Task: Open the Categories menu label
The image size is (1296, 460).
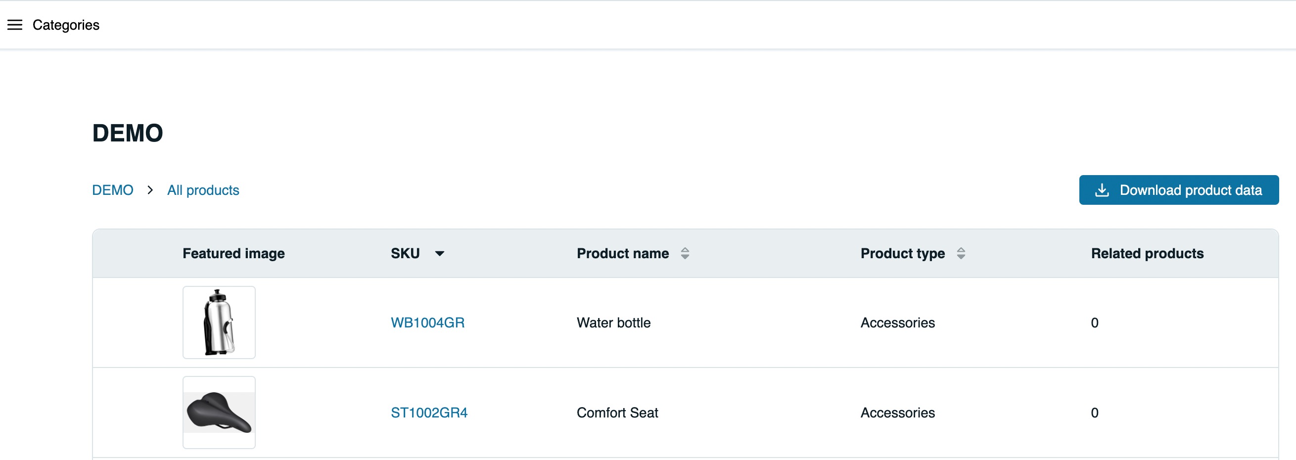Action: tap(66, 25)
